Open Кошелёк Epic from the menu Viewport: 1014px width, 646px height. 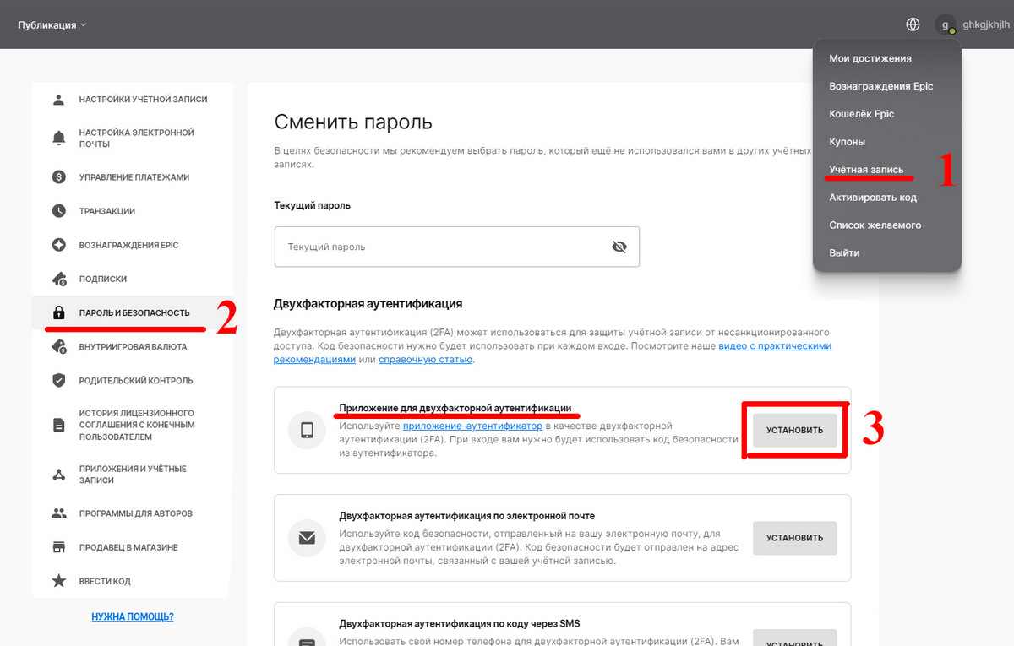(x=861, y=114)
